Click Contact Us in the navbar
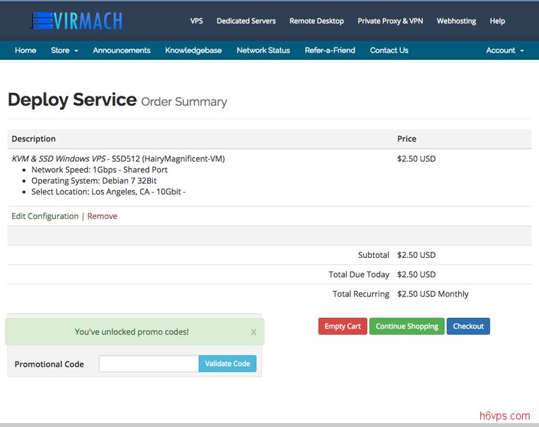 (389, 51)
